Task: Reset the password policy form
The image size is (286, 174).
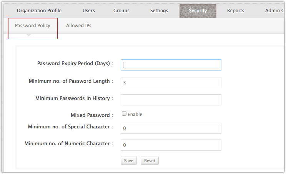Action: coord(150,161)
